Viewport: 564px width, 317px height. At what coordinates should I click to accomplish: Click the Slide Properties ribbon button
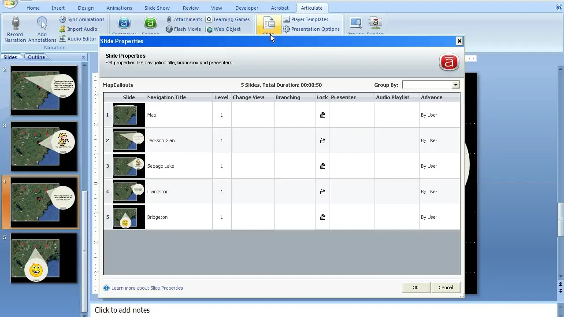[269, 26]
